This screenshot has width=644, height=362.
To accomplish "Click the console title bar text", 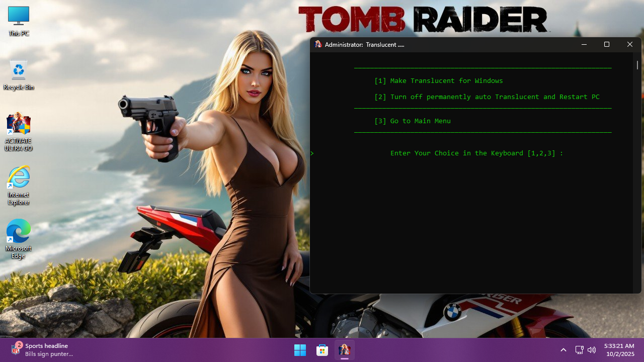I will (x=365, y=45).
